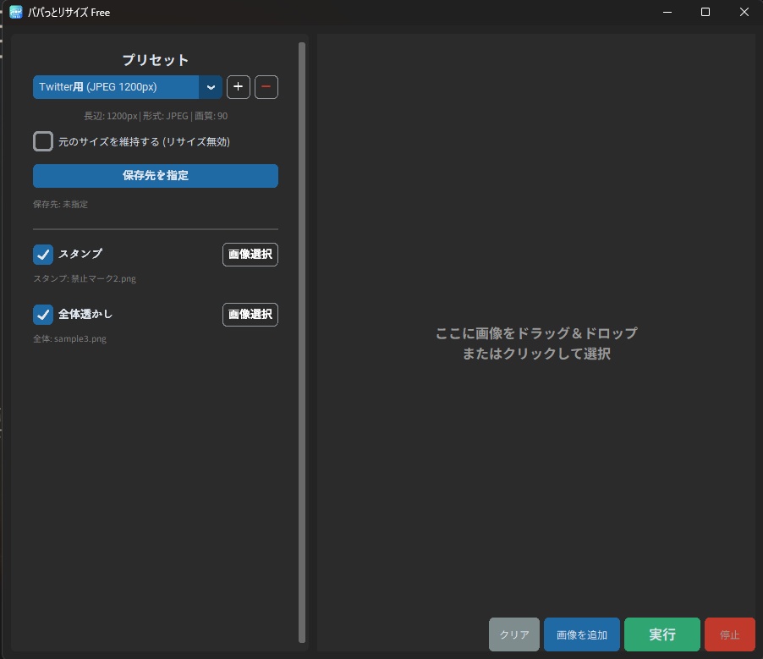Expand preset list via chevron arrow
The width and height of the screenshot is (763, 659).
click(x=211, y=87)
